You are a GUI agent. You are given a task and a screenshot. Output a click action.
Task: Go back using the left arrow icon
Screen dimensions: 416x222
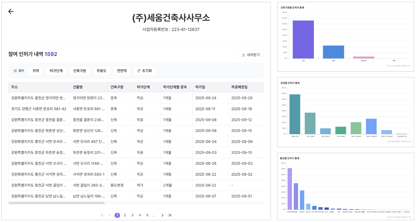(x=11, y=12)
